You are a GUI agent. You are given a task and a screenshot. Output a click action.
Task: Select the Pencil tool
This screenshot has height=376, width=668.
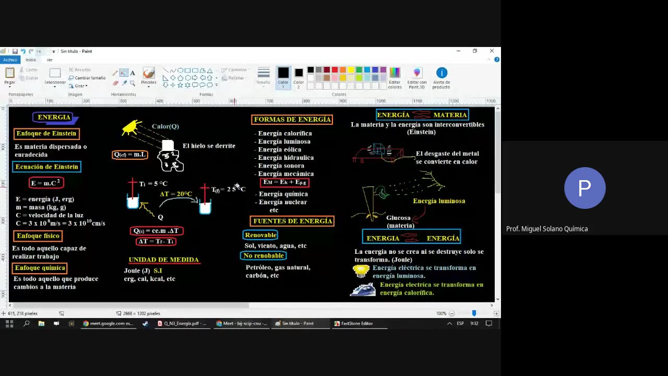click(115, 73)
